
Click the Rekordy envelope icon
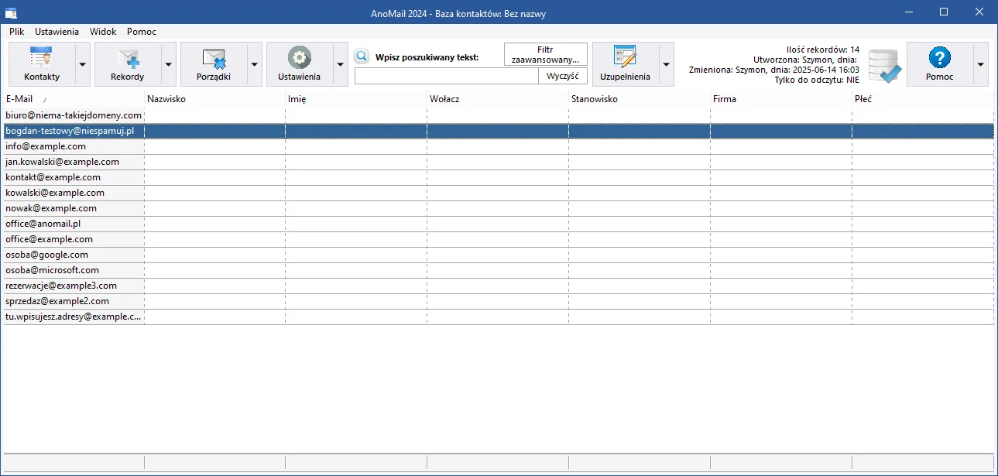point(128,58)
